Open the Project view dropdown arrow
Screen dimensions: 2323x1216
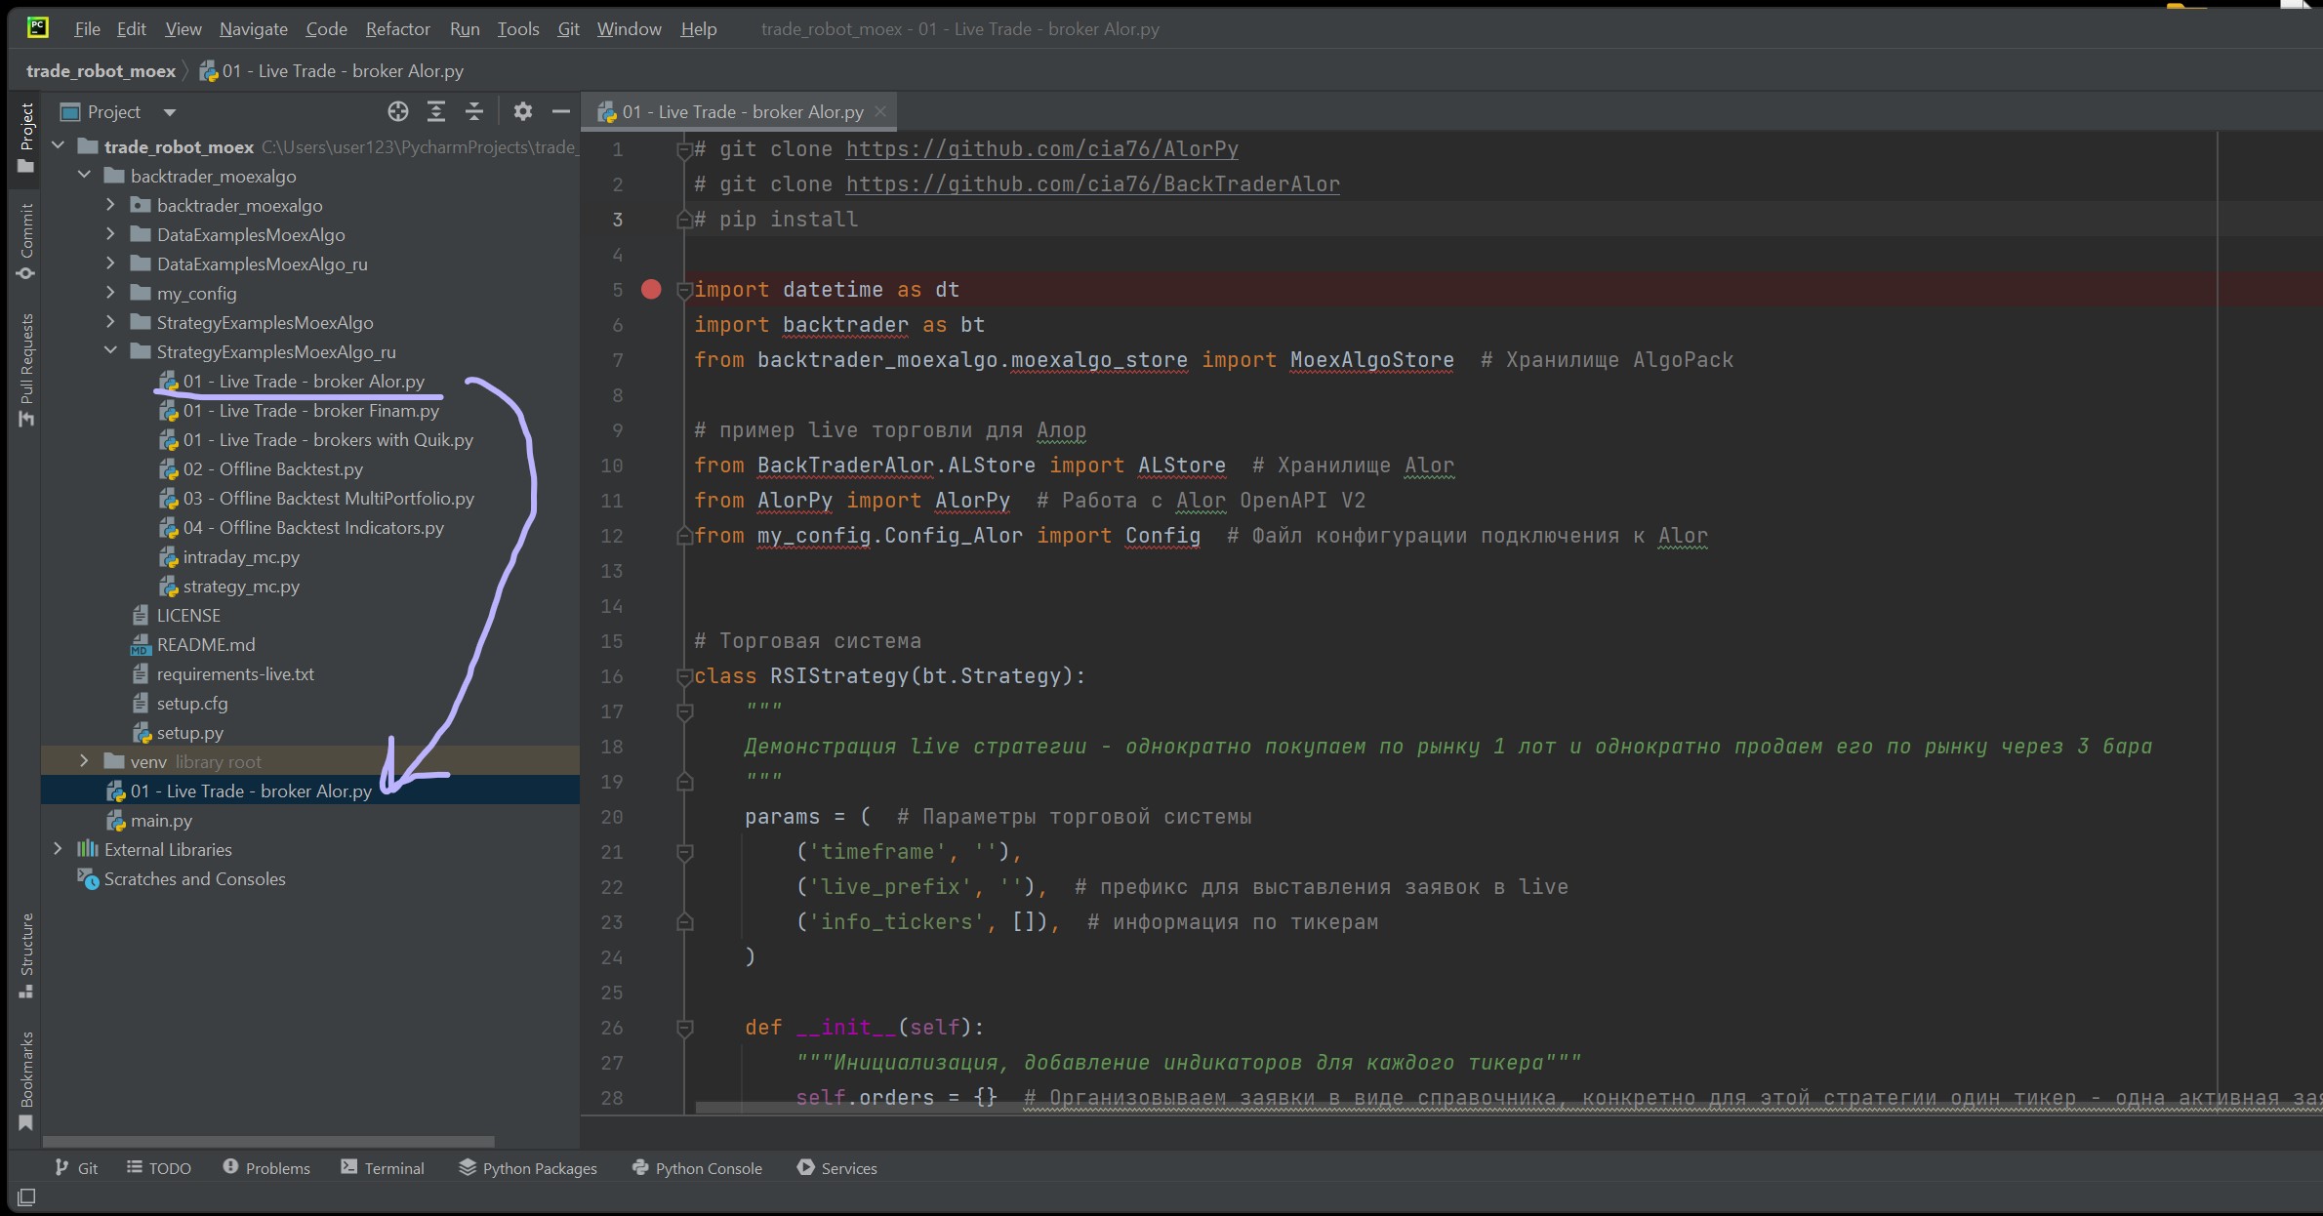click(x=170, y=112)
